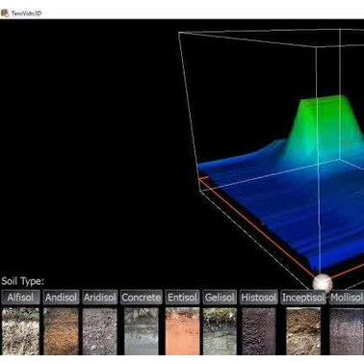The width and height of the screenshot is (364, 364).
Task: Click the gray Aridisol soil thumbnail
Action: click(100, 331)
